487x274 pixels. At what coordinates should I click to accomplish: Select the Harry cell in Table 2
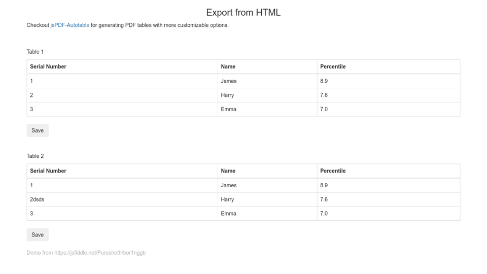point(227,199)
